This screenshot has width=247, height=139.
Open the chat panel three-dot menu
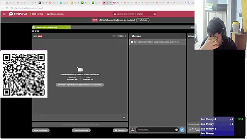(x=183, y=36)
